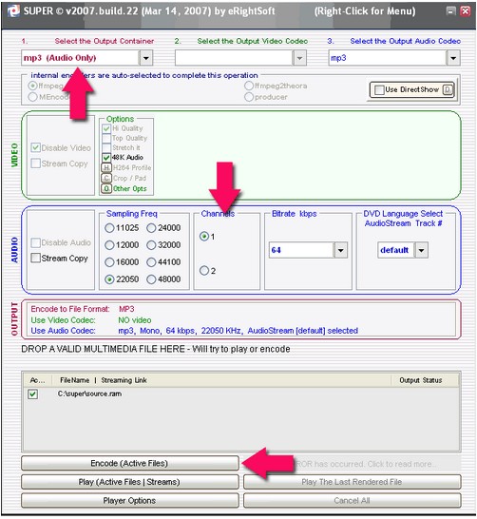Select the C:\super\source.ram file row
Screen dimensions: 477x519
click(240, 394)
